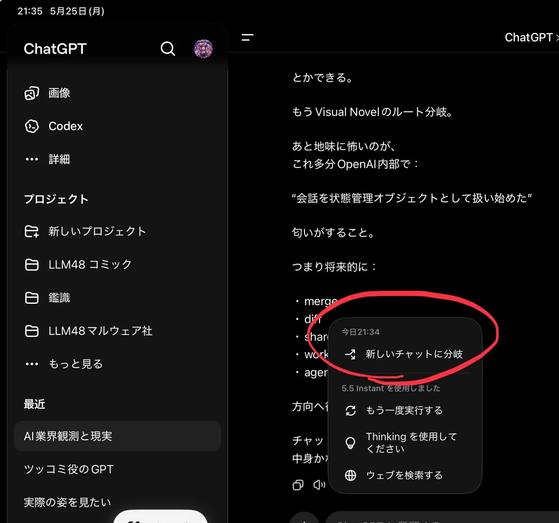
Task: Click the status bar time 21:35
Action: point(30,11)
